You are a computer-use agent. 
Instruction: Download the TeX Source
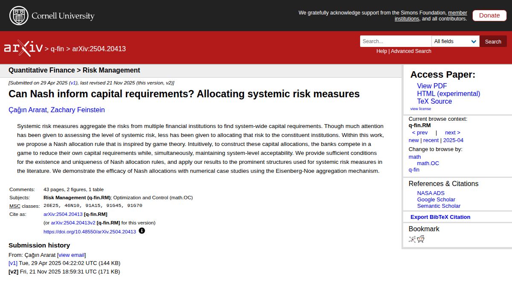click(434, 102)
